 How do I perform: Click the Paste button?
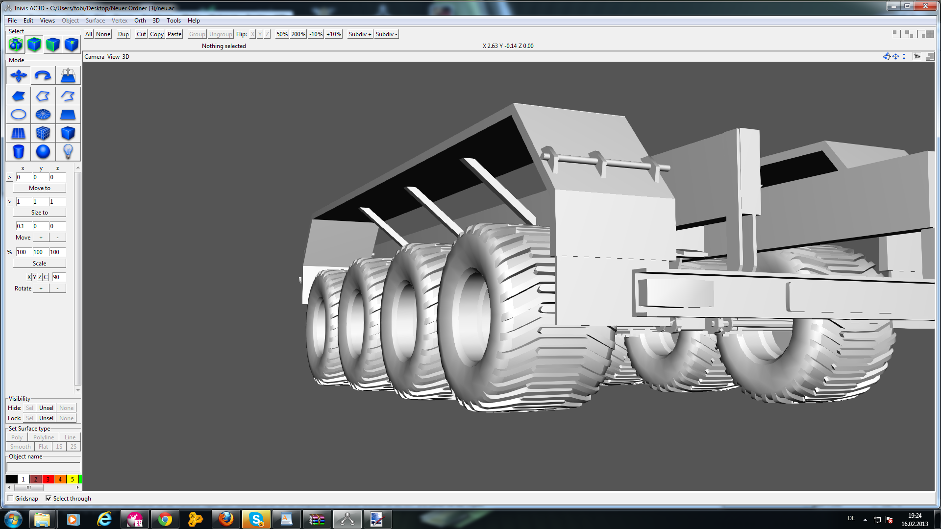coord(174,34)
